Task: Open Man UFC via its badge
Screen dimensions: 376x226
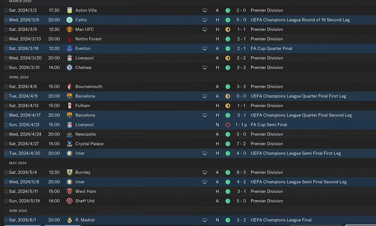Action: (69, 29)
